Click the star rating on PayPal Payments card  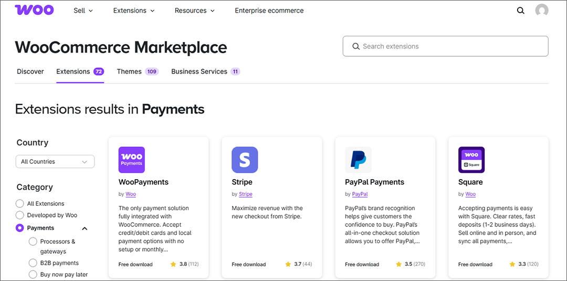[411, 264]
